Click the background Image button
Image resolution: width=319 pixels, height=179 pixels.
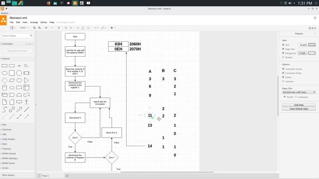302,53
